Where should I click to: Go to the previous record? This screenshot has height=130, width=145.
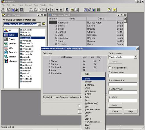(x=49, y=10)
